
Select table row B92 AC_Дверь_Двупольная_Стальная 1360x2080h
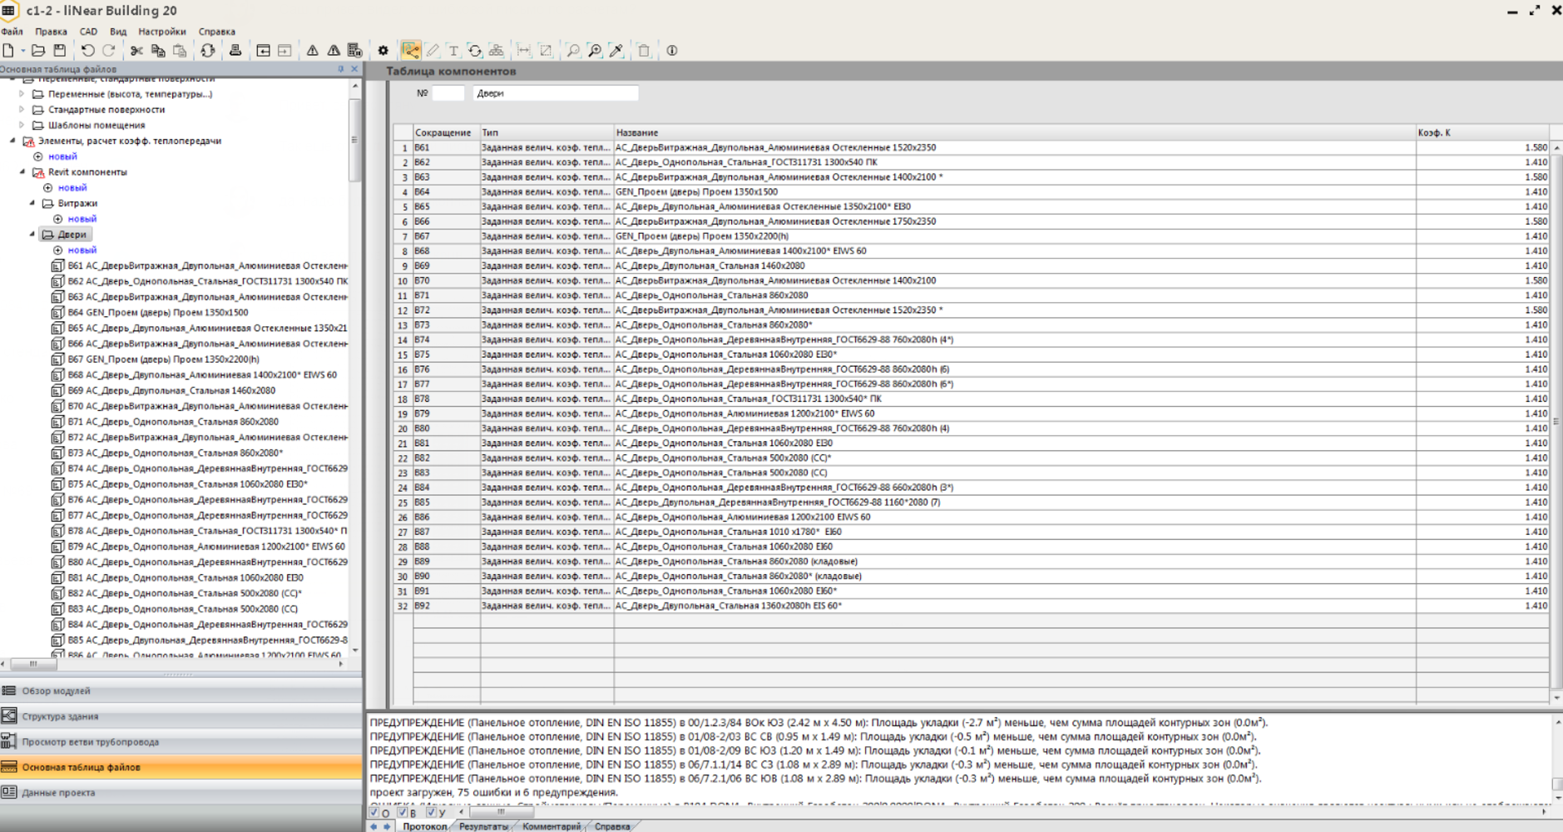971,606
